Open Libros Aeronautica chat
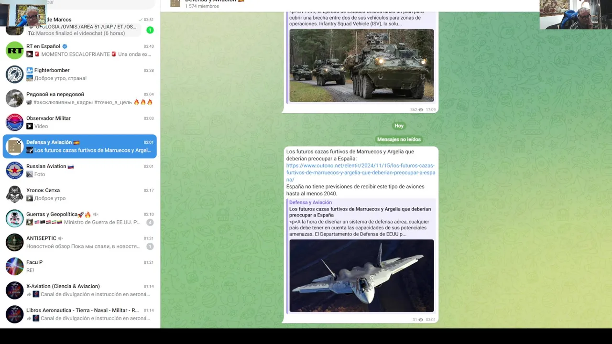The width and height of the screenshot is (612, 344). point(80,314)
